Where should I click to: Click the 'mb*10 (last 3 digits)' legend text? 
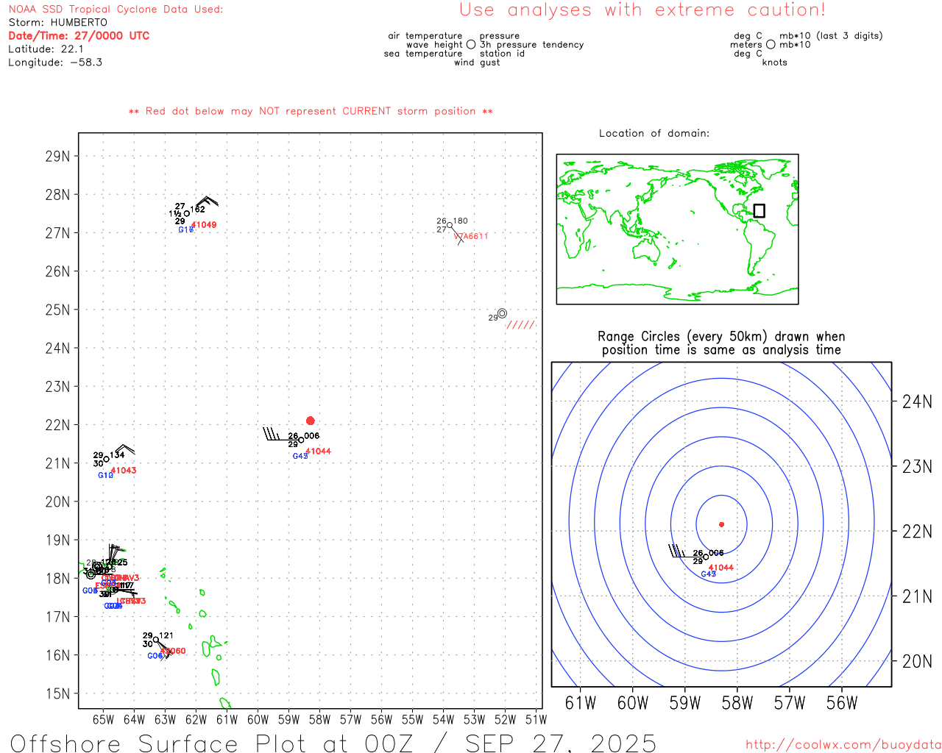(x=831, y=36)
